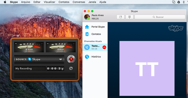Click the checkmark shield status icon in menu bar
Screen dimensions: 188x98
click(174, 2)
